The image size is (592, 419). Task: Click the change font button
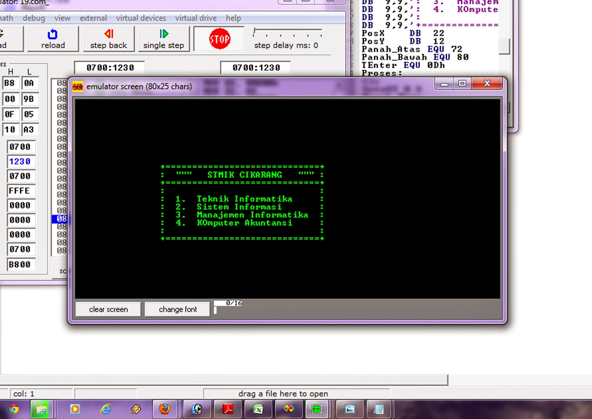point(178,309)
